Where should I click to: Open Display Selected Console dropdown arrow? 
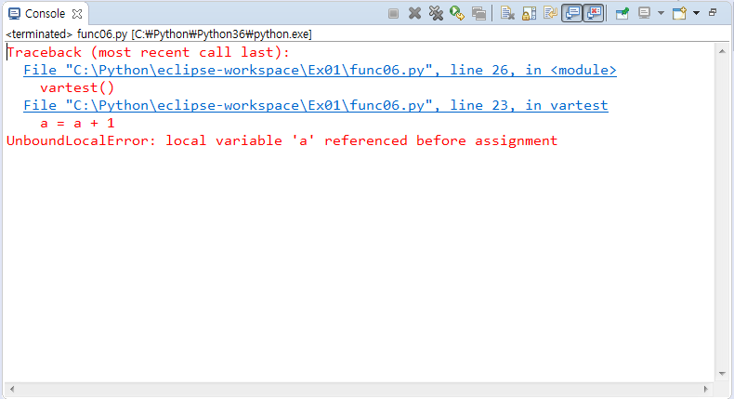coord(661,13)
